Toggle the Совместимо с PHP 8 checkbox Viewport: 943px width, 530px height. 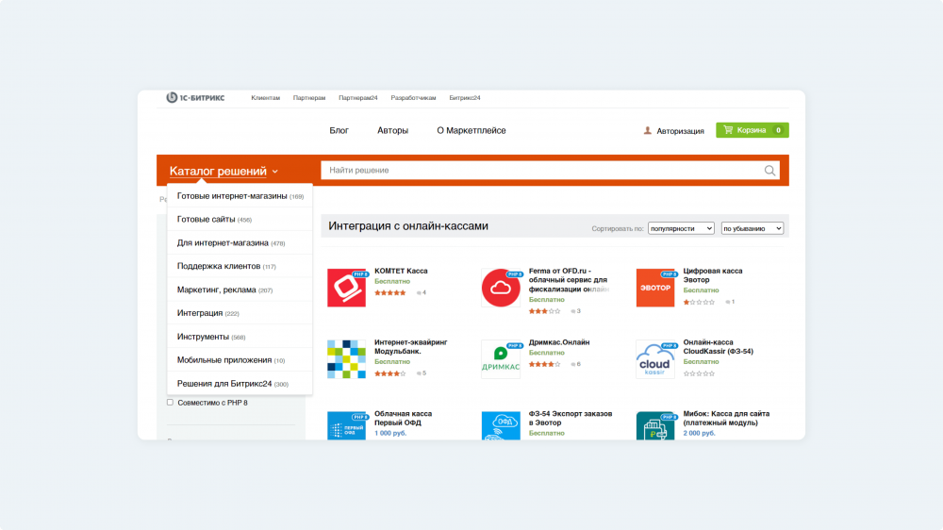170,403
